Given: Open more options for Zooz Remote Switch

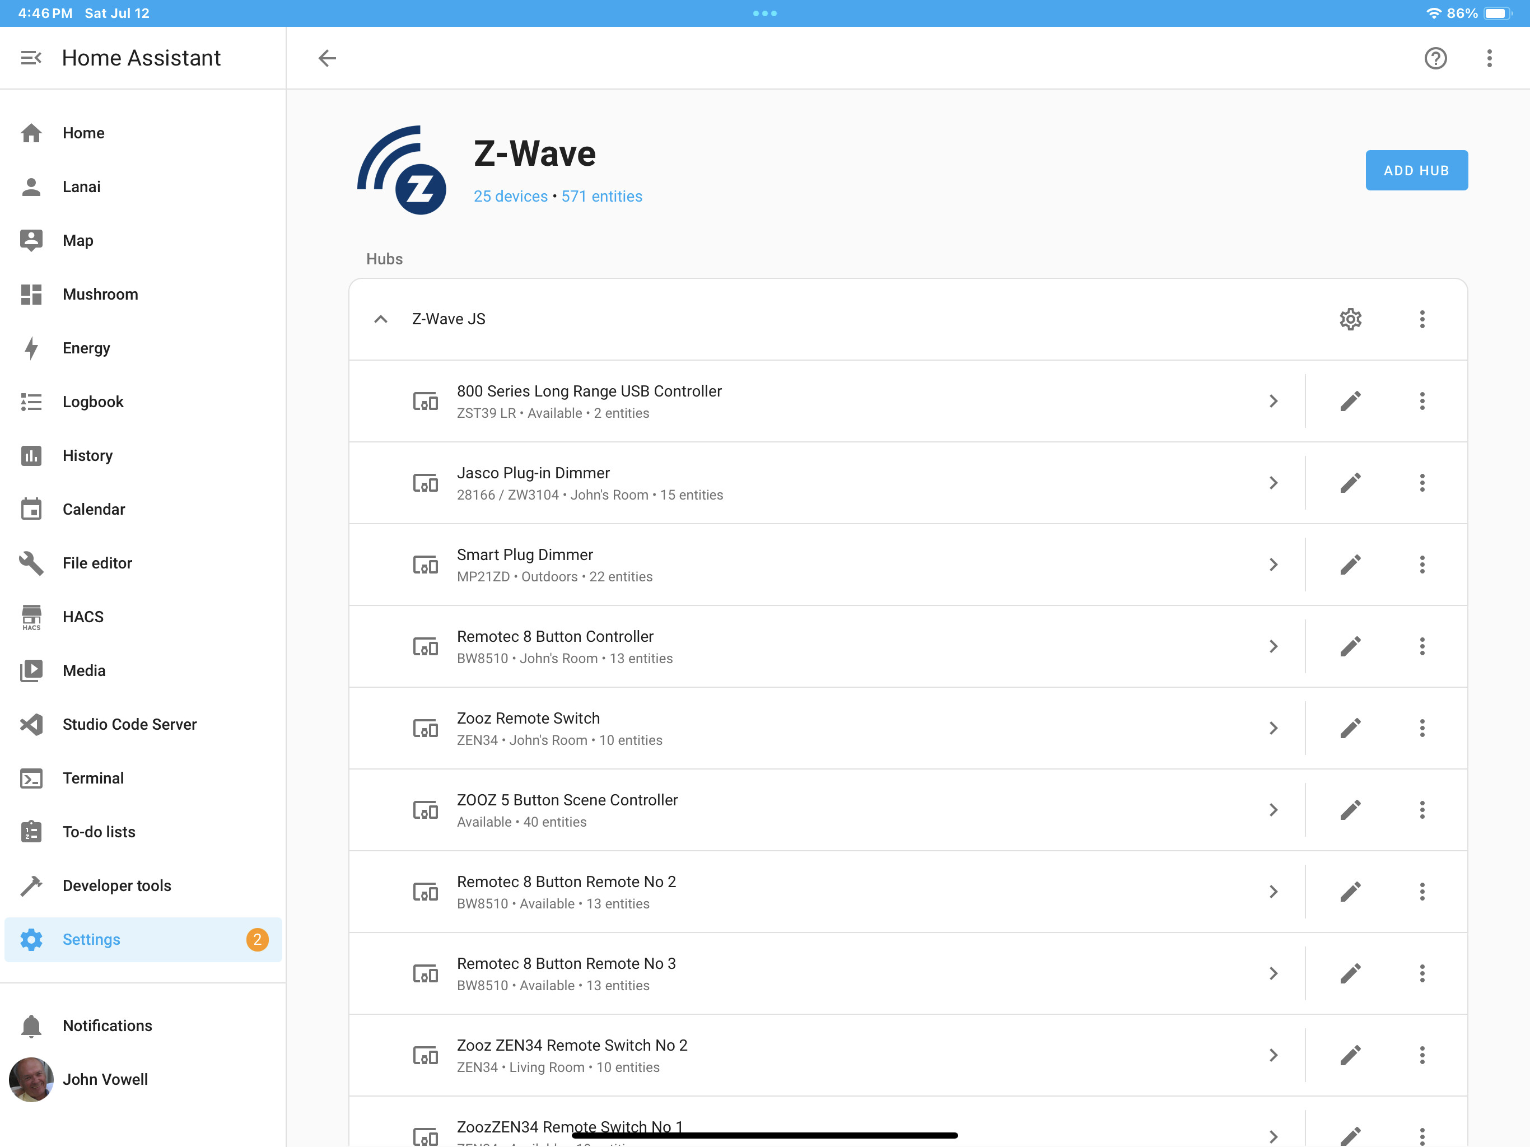Looking at the screenshot, I should 1422,728.
